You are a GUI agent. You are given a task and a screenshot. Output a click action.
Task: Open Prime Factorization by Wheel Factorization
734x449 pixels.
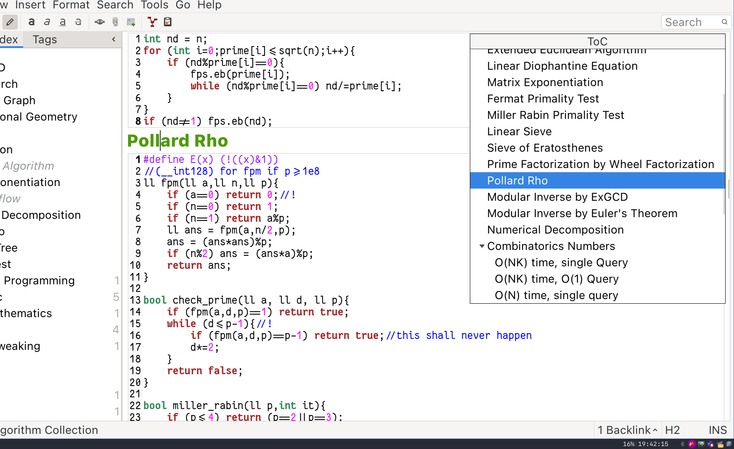pos(600,164)
